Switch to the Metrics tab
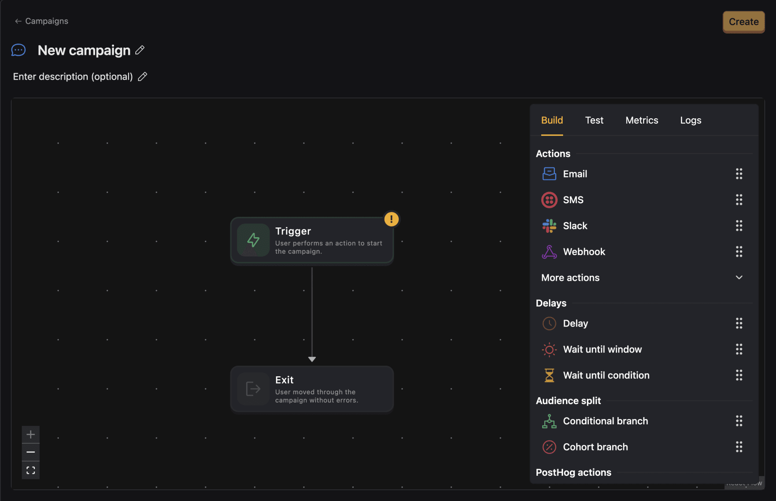The height and width of the screenshot is (501, 776). [642, 120]
